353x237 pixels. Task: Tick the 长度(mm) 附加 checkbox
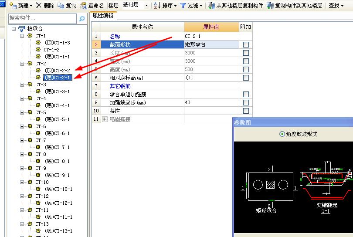246,53
